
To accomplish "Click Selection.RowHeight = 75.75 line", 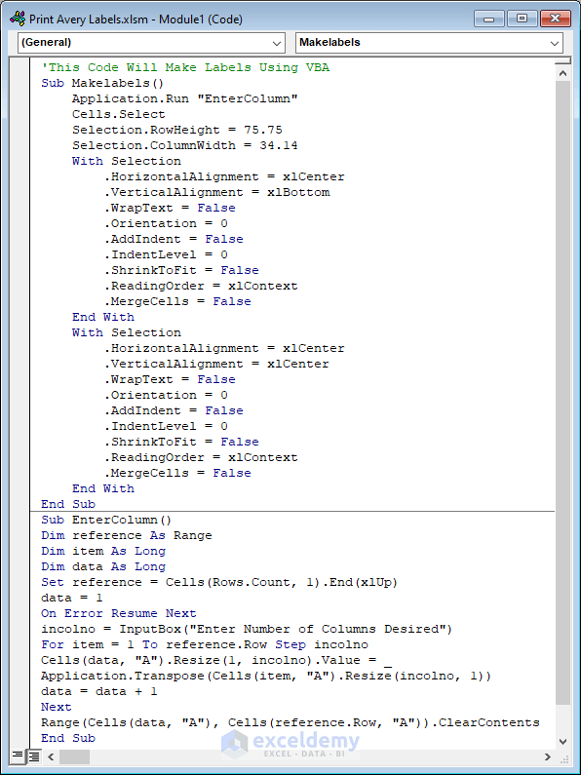I will tap(177, 130).
